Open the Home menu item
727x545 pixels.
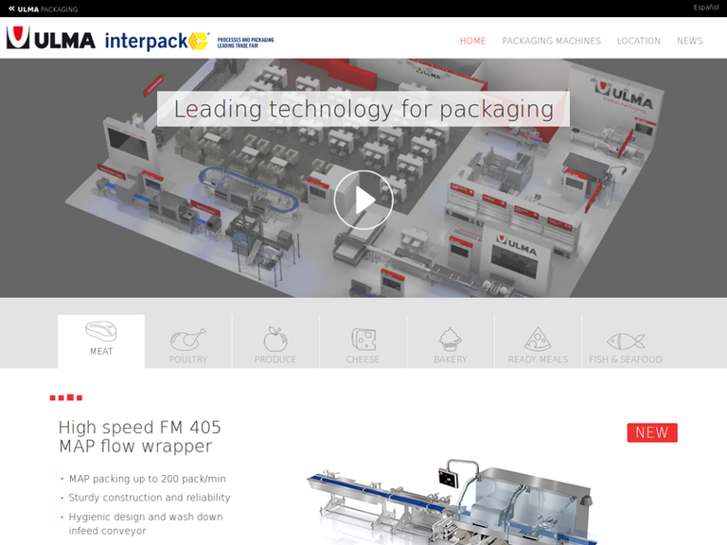(472, 41)
